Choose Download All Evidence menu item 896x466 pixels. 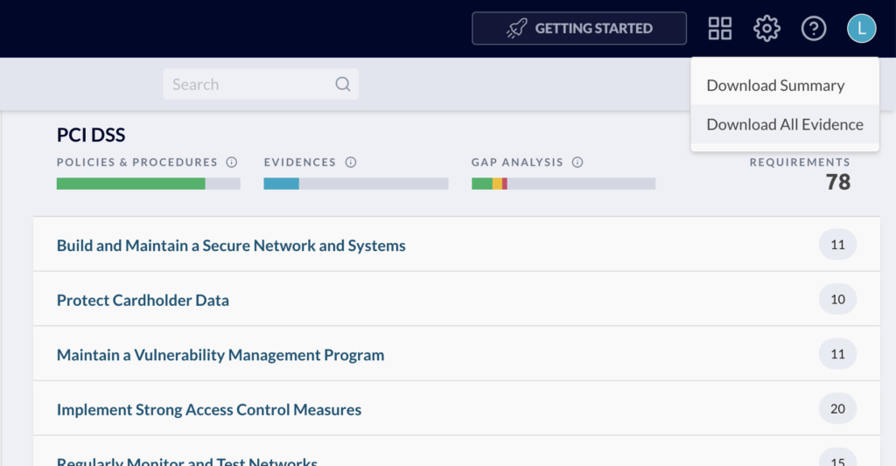[785, 124]
